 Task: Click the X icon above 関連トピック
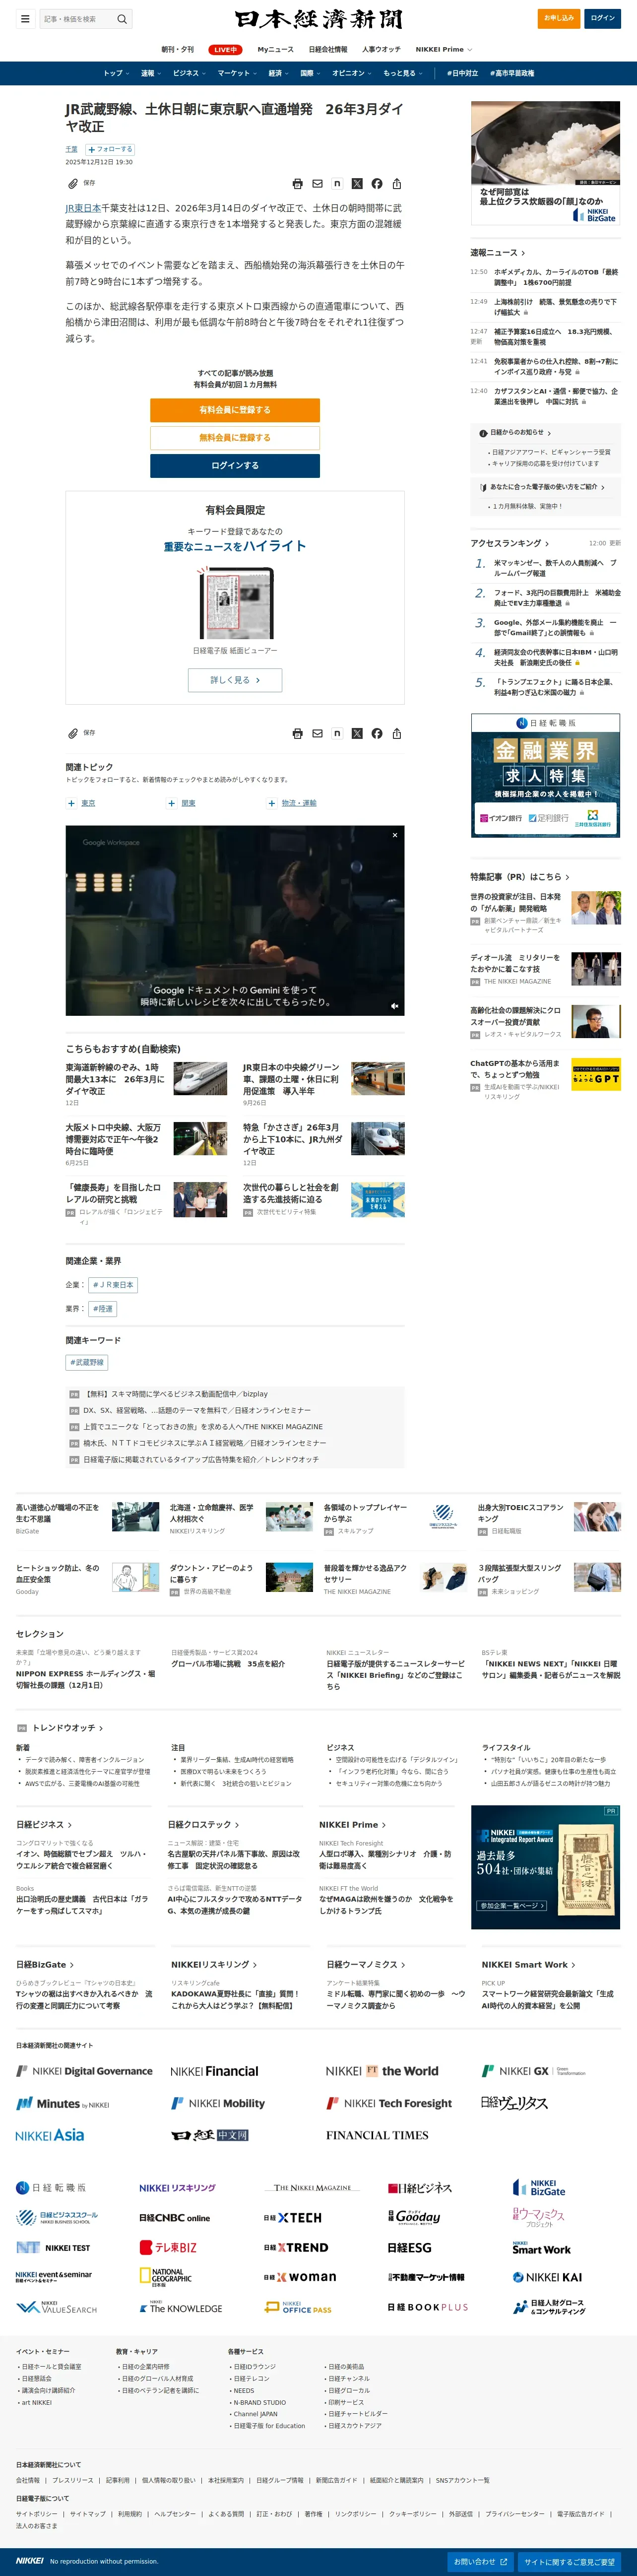tap(357, 733)
